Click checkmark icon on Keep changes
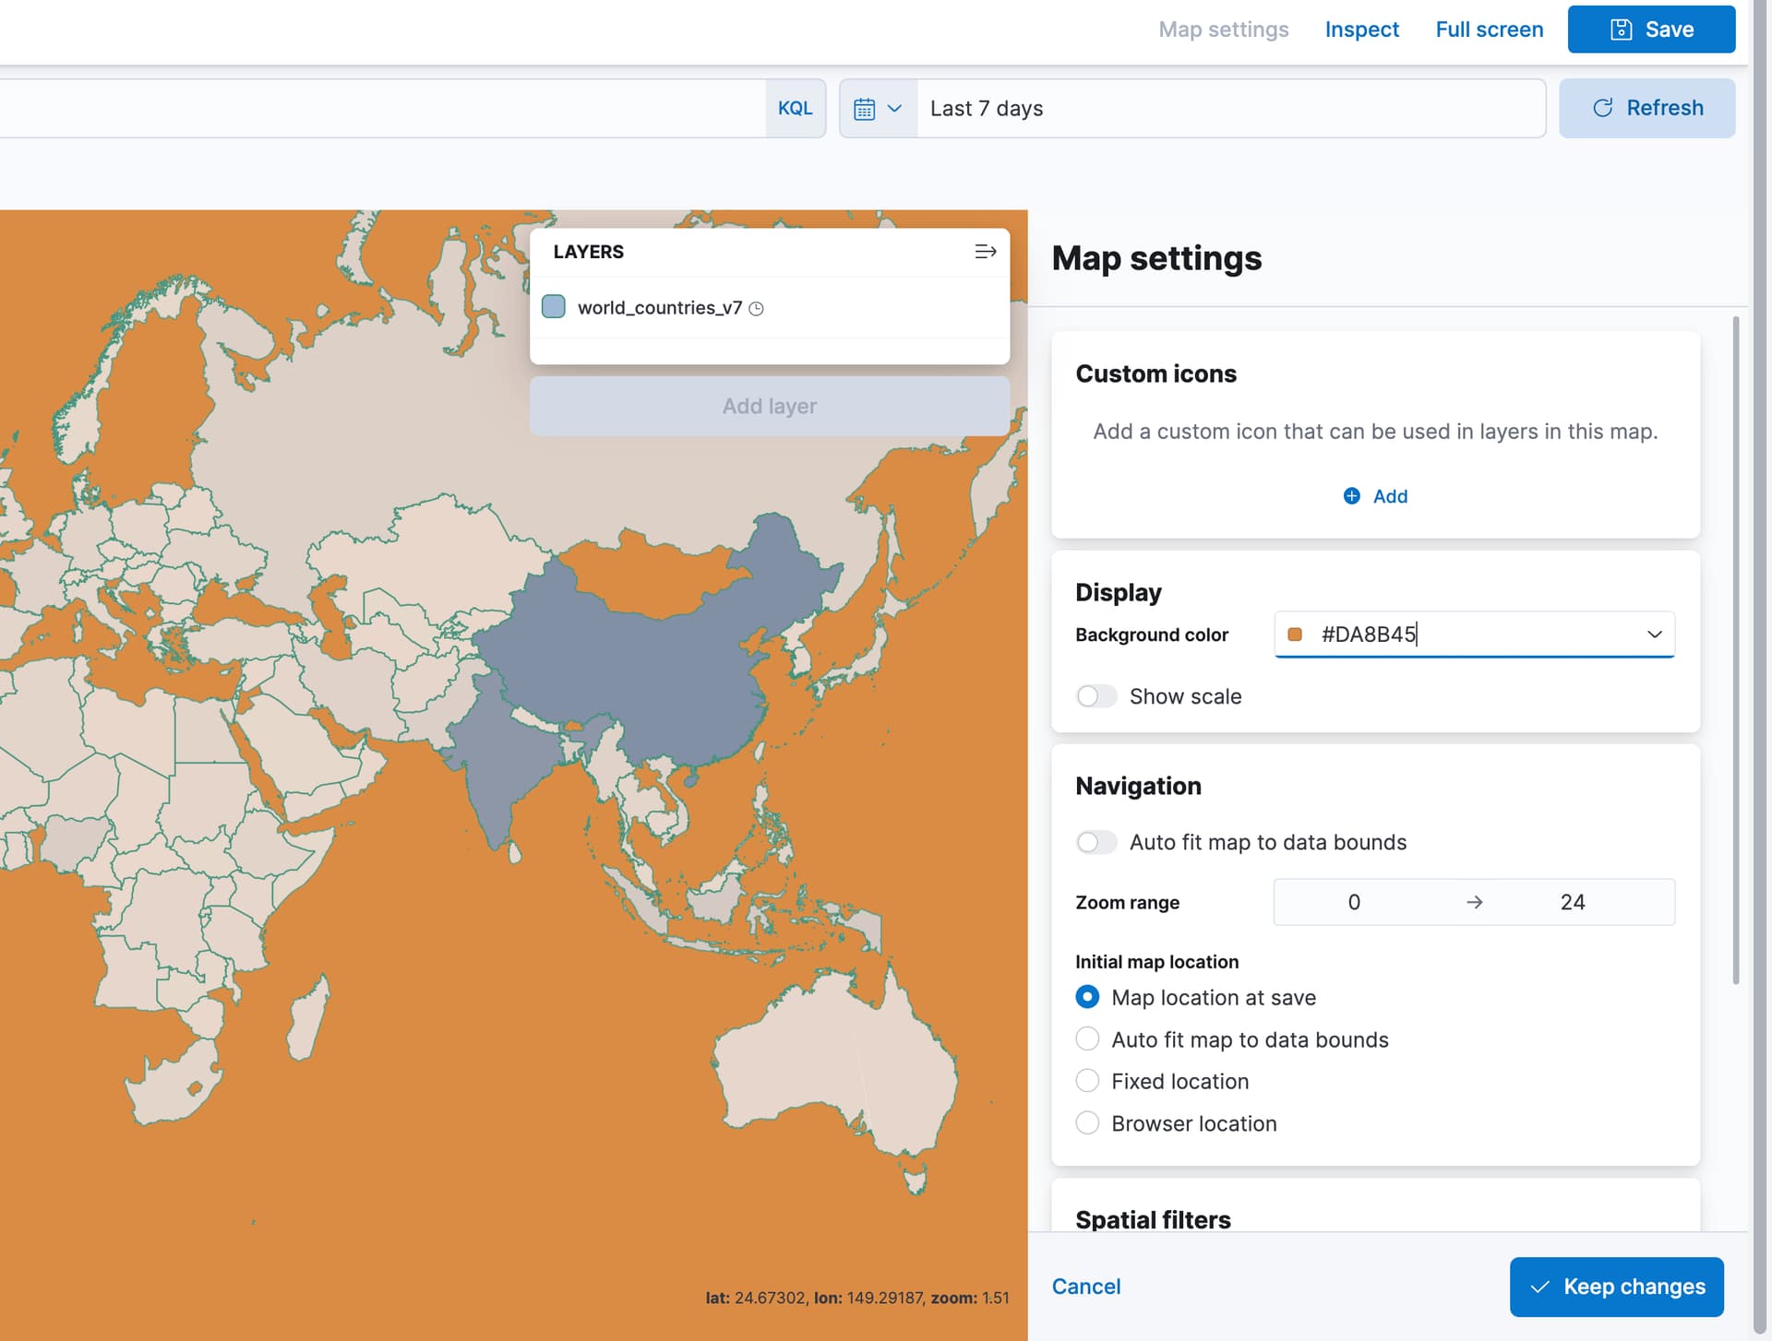 click(x=1539, y=1287)
